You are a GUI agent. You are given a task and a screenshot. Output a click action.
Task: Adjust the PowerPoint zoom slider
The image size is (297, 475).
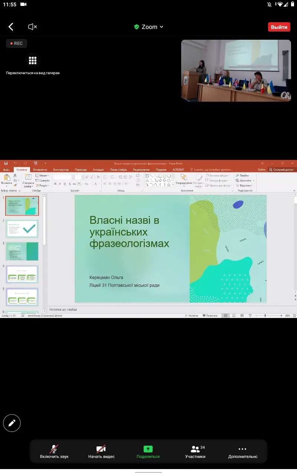pyautogui.click(x=265, y=315)
